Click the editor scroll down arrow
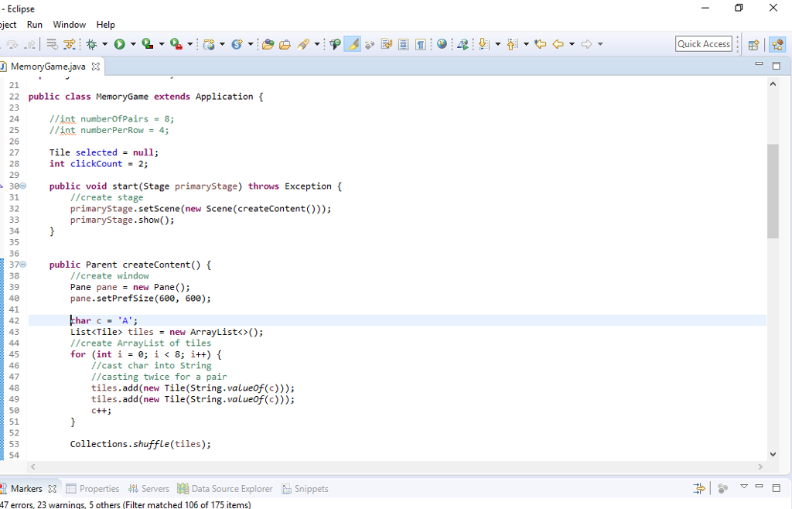This screenshot has width=792, height=509. point(773,454)
